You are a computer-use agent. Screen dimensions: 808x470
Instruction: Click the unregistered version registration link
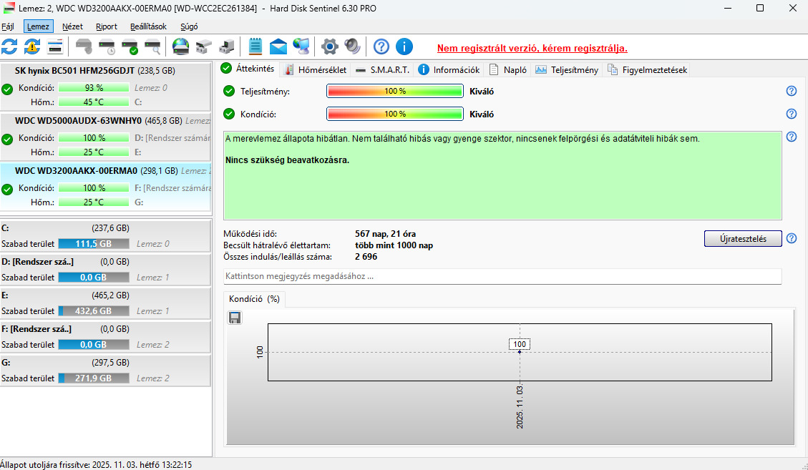(x=532, y=49)
